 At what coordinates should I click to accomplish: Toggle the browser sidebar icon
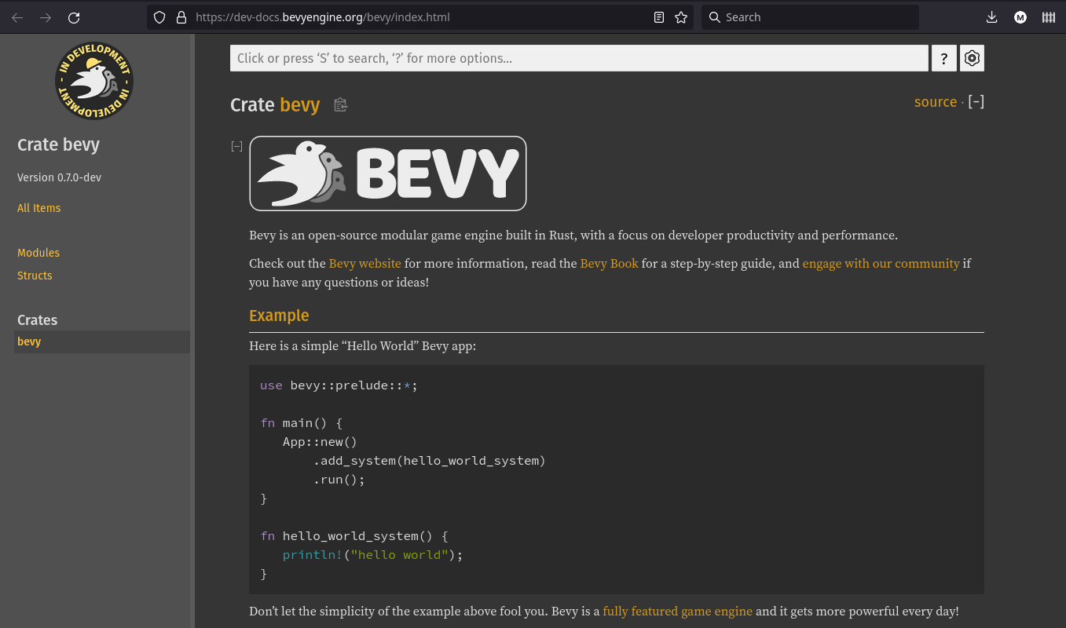[1048, 16]
